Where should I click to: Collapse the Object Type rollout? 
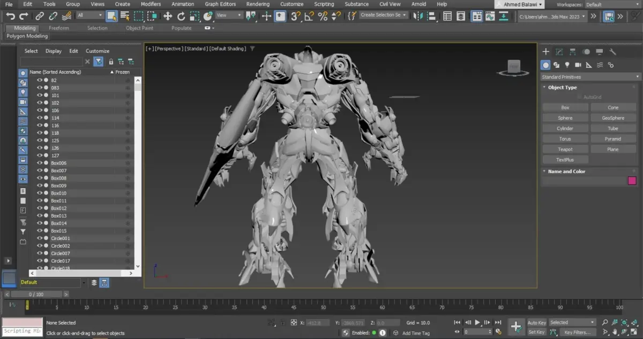pyautogui.click(x=562, y=87)
